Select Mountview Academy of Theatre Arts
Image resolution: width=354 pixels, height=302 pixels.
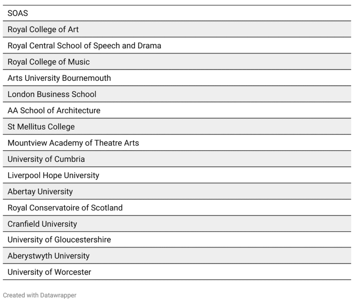coord(177,143)
